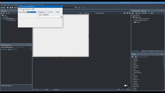Click Edit Bitmap Collection link
The width and height of the screenshot is (165, 93).
pos(6,86)
